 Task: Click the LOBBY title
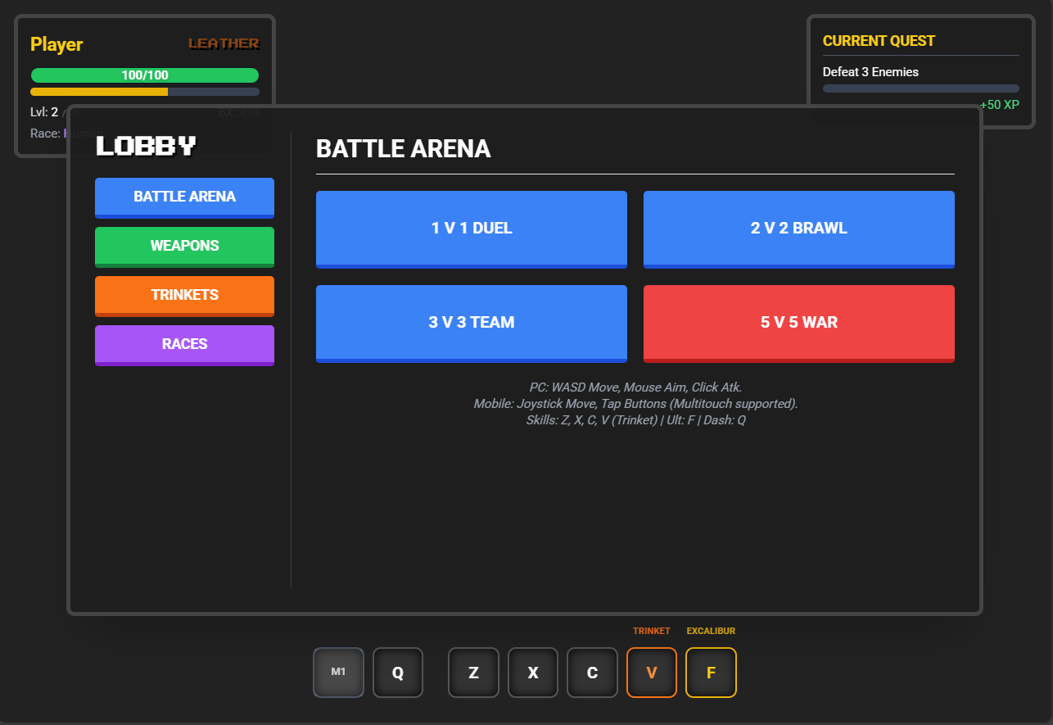pos(147,146)
